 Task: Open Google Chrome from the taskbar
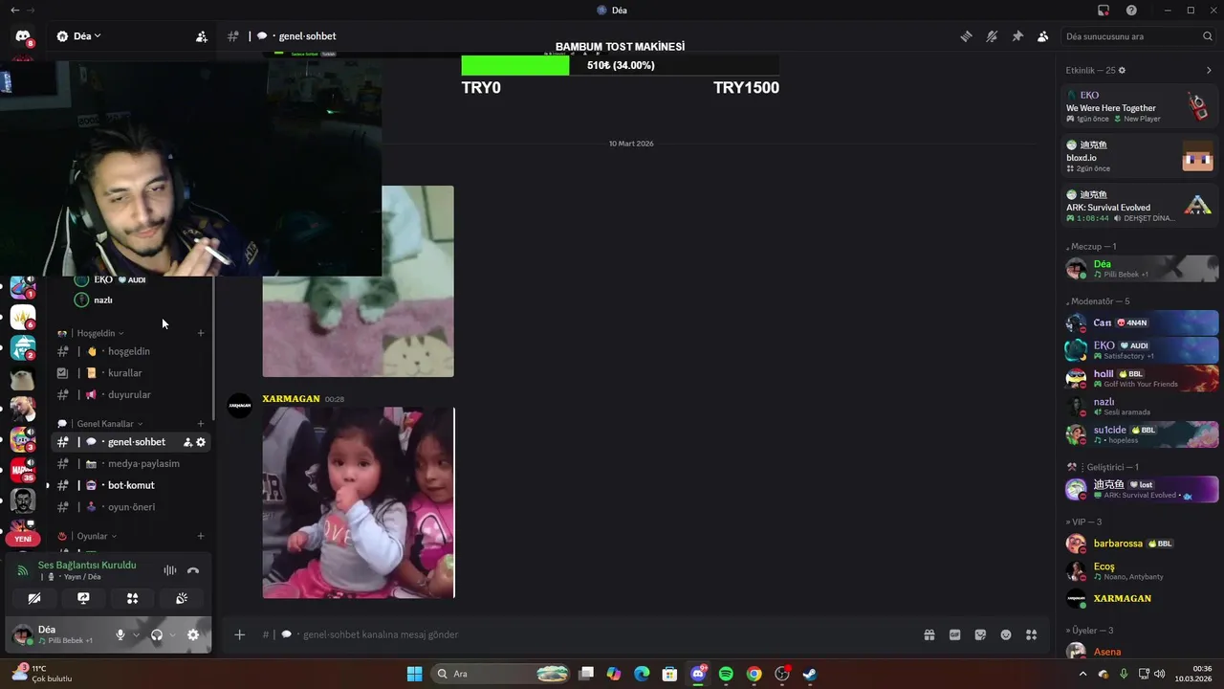pyautogui.click(x=754, y=674)
